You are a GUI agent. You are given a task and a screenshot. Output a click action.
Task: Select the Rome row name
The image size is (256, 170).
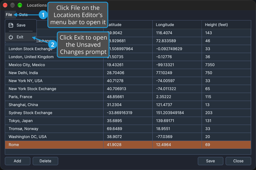54,145
